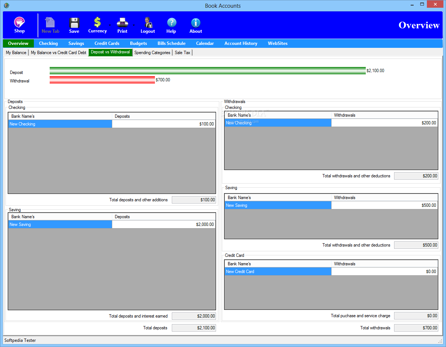Click Checking total withdrawals $200.00 field
Viewport: 446px width, 347px height.
click(x=416, y=176)
